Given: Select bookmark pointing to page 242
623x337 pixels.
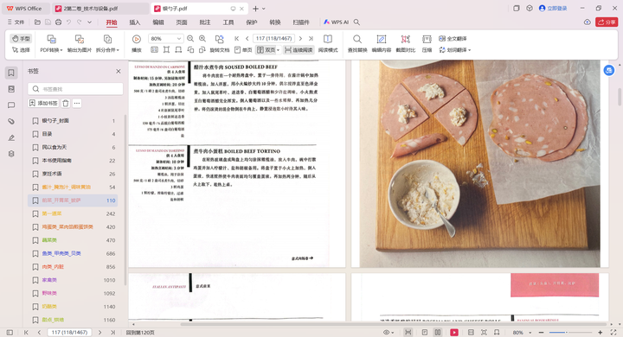Looking at the screenshot, I should pos(74,213).
